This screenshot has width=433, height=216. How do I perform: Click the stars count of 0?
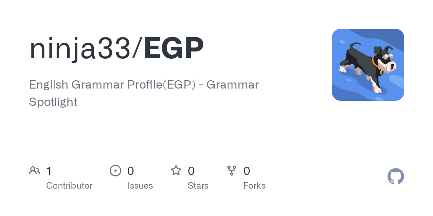point(191,171)
